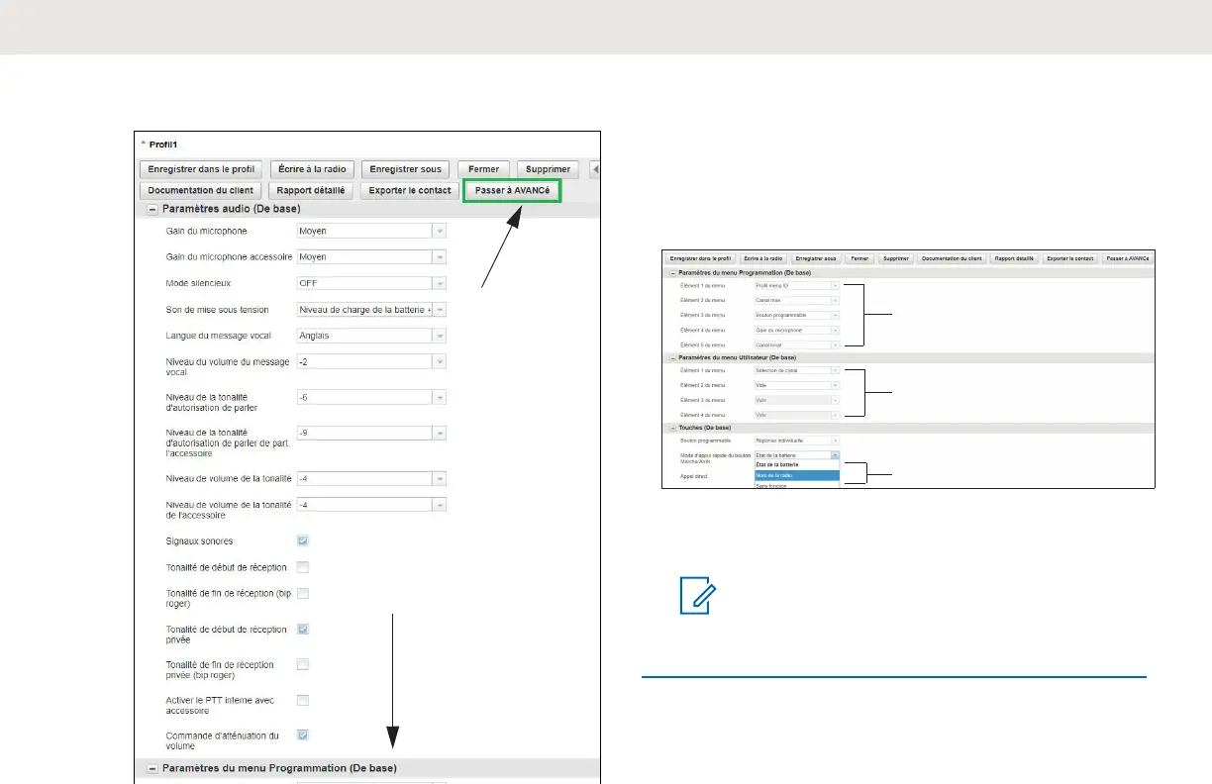Click the toolbar scroll arrow beside Supprimer in Profil1
Image resolution: width=1212 pixels, height=784 pixels.
595,169
